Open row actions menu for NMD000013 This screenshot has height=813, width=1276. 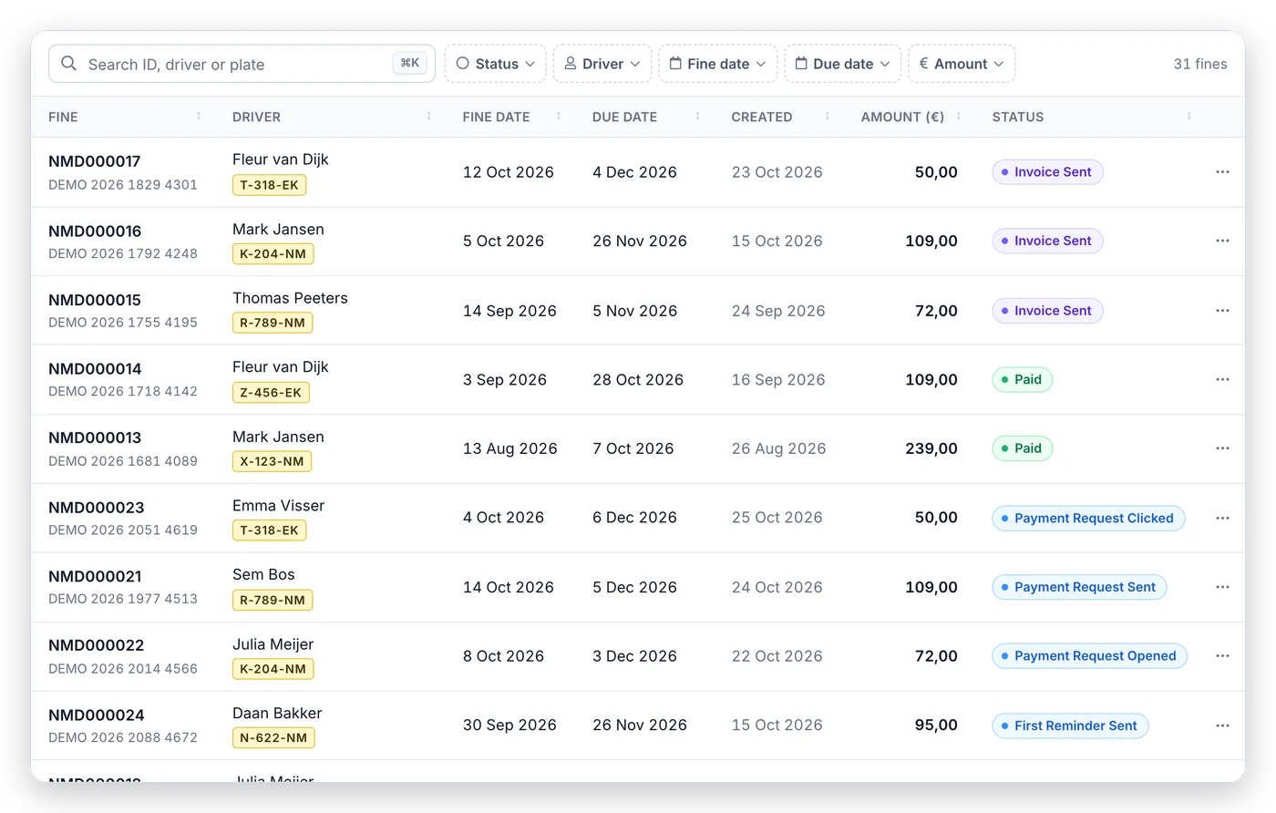1222,448
